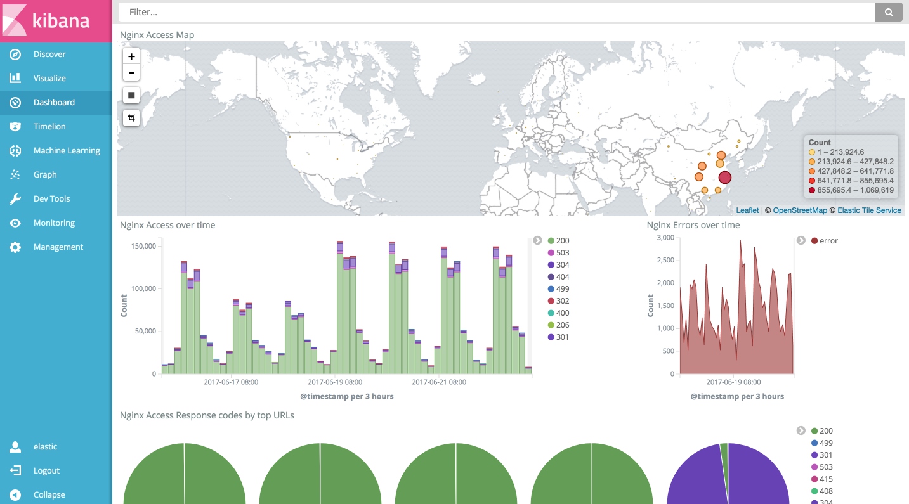The image size is (909, 504).
Task: Toggle legend of Nginx Access over time
Action: tap(537, 240)
